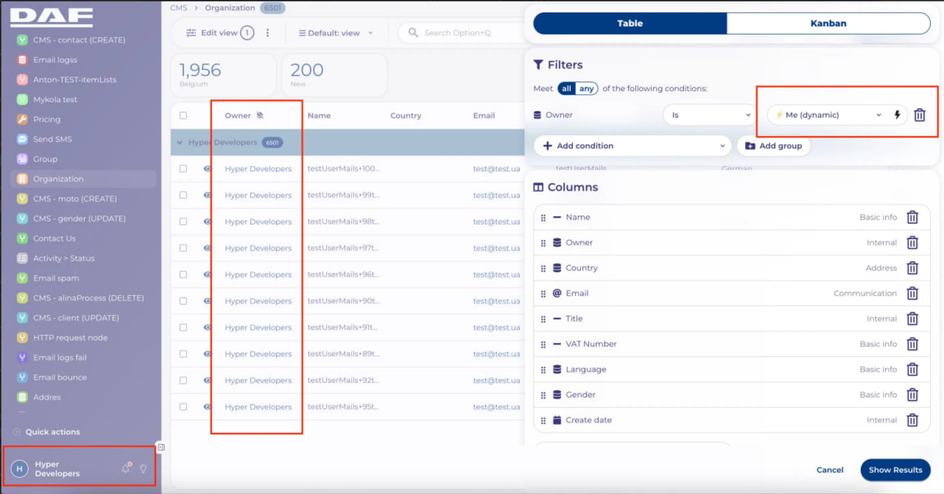The height and width of the screenshot is (494, 944).
Task: Click the lightning dynamic value icon
Action: pos(897,115)
